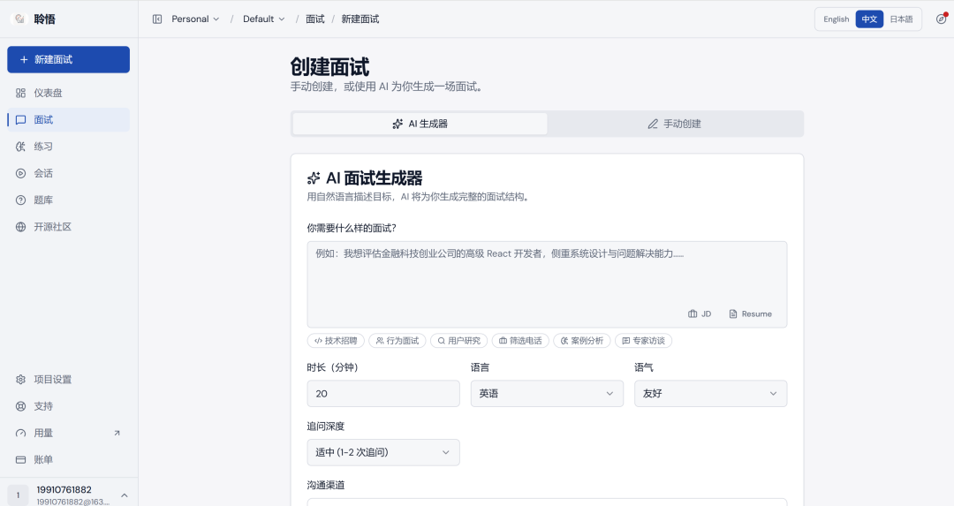This screenshot has width=954, height=506.
Task: Click the 项目设置 gear icon
Action: click(x=20, y=380)
